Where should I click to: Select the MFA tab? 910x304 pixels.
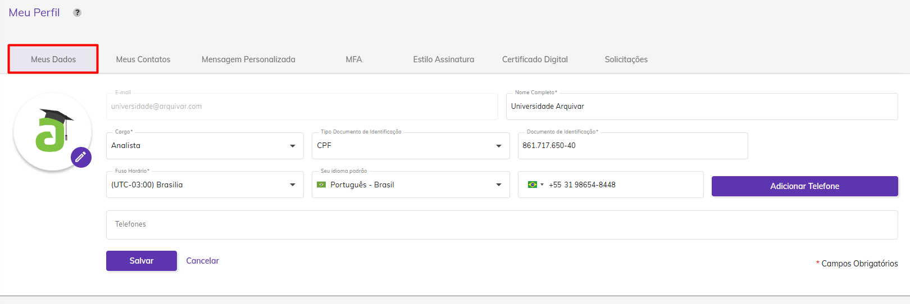(x=354, y=59)
